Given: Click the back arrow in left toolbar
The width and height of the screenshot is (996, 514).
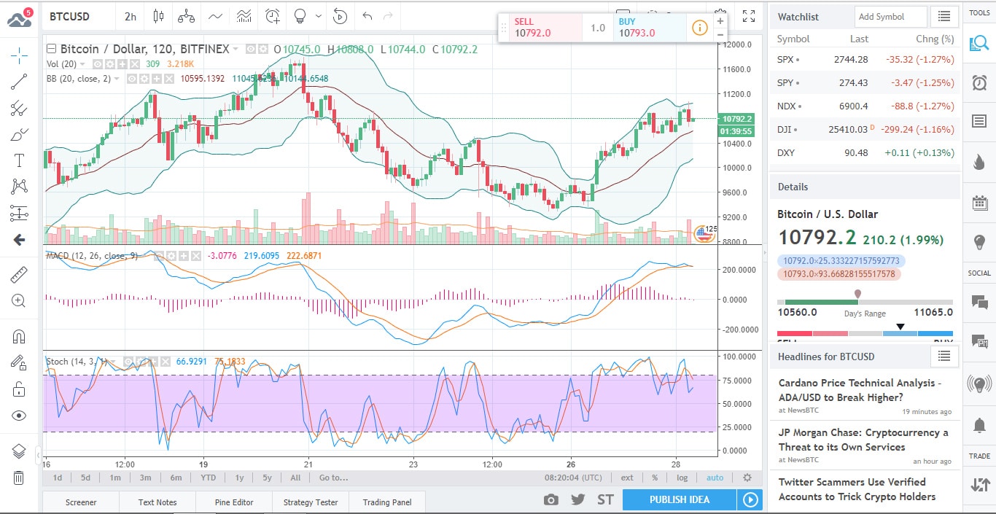Looking at the screenshot, I should point(19,240).
